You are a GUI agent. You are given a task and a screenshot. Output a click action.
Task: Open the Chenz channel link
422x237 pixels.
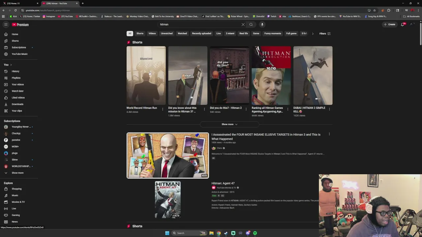click(x=219, y=148)
